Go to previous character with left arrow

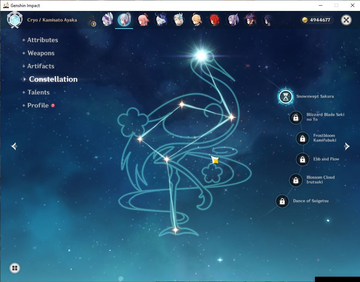tap(14, 146)
